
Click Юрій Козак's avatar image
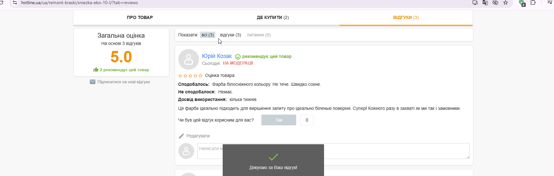188,59
